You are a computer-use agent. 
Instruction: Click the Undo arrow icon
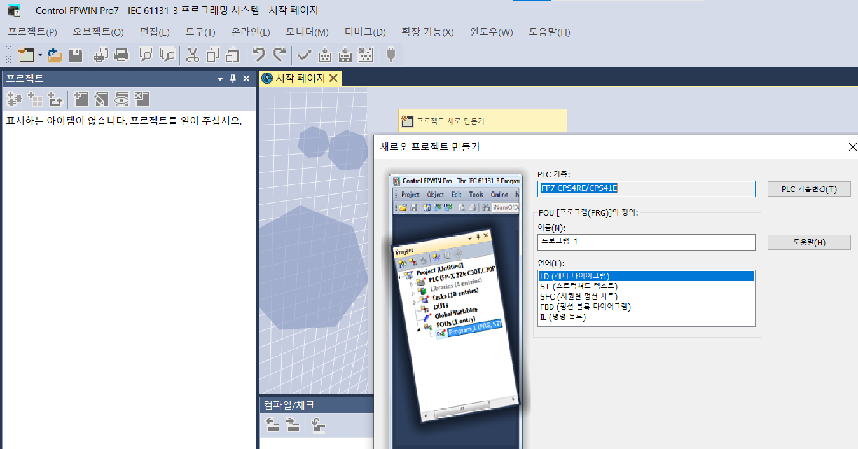(x=258, y=55)
